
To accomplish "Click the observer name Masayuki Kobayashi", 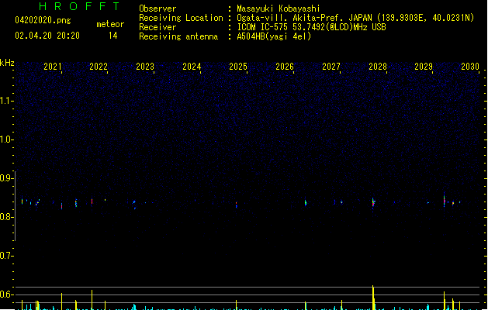I will click(x=279, y=9).
